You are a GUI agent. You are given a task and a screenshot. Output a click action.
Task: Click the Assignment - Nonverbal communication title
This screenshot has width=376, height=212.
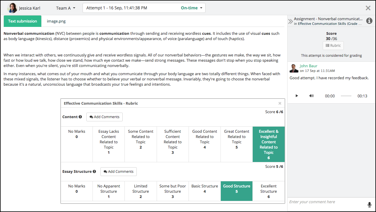click(328, 19)
